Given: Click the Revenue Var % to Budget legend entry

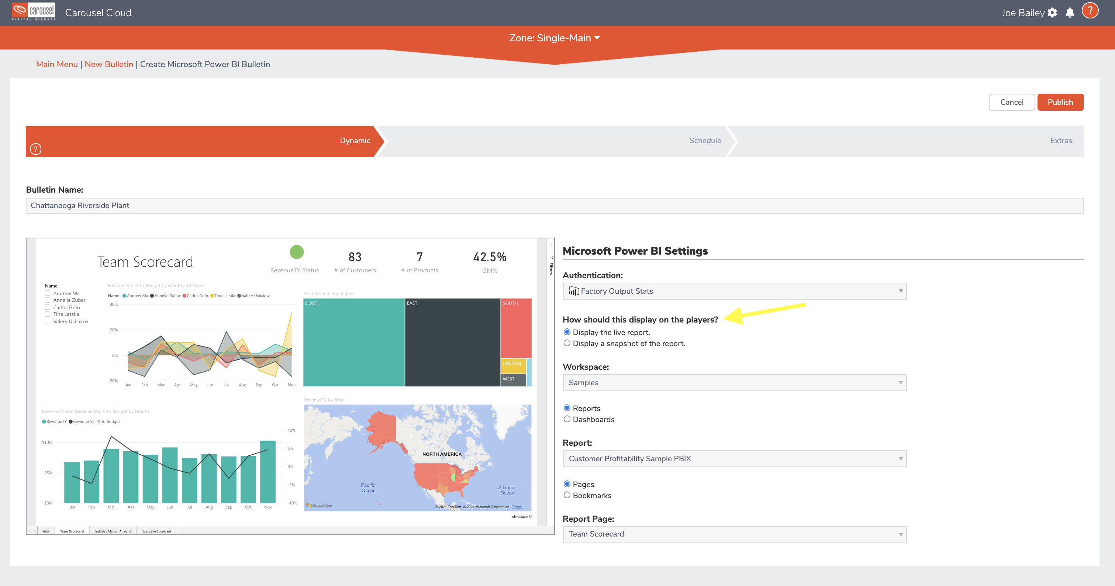Looking at the screenshot, I should pyautogui.click(x=94, y=421).
